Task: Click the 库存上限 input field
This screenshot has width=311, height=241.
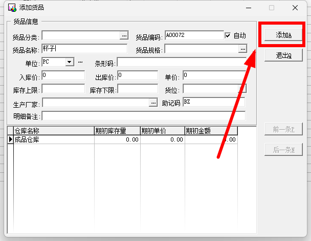Action: tap(63, 89)
